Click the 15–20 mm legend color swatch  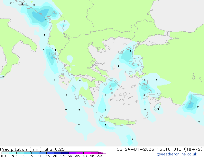[x=50, y=153]
